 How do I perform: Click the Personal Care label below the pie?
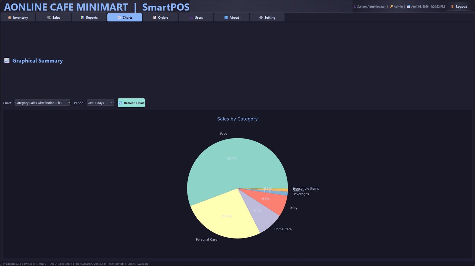click(x=206, y=240)
